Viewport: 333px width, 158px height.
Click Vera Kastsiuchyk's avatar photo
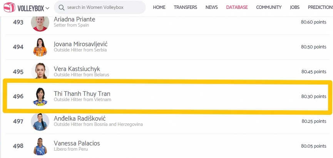click(40, 71)
